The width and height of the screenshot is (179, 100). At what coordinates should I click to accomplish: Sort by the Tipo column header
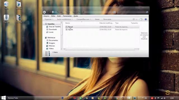point(117,23)
